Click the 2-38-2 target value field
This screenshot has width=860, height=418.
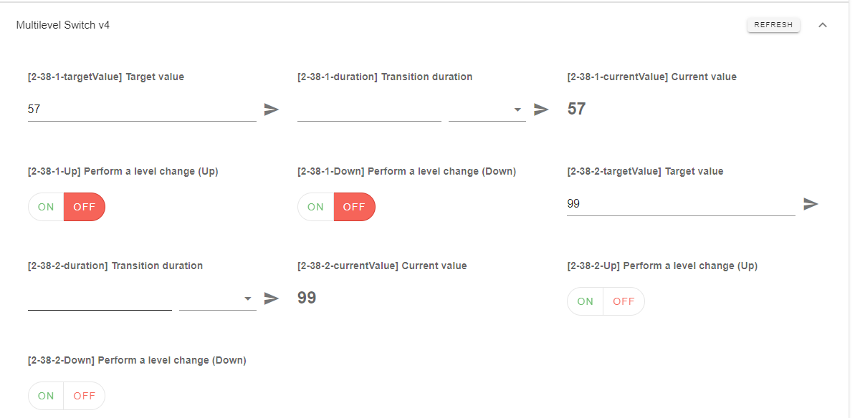pyautogui.click(x=680, y=203)
